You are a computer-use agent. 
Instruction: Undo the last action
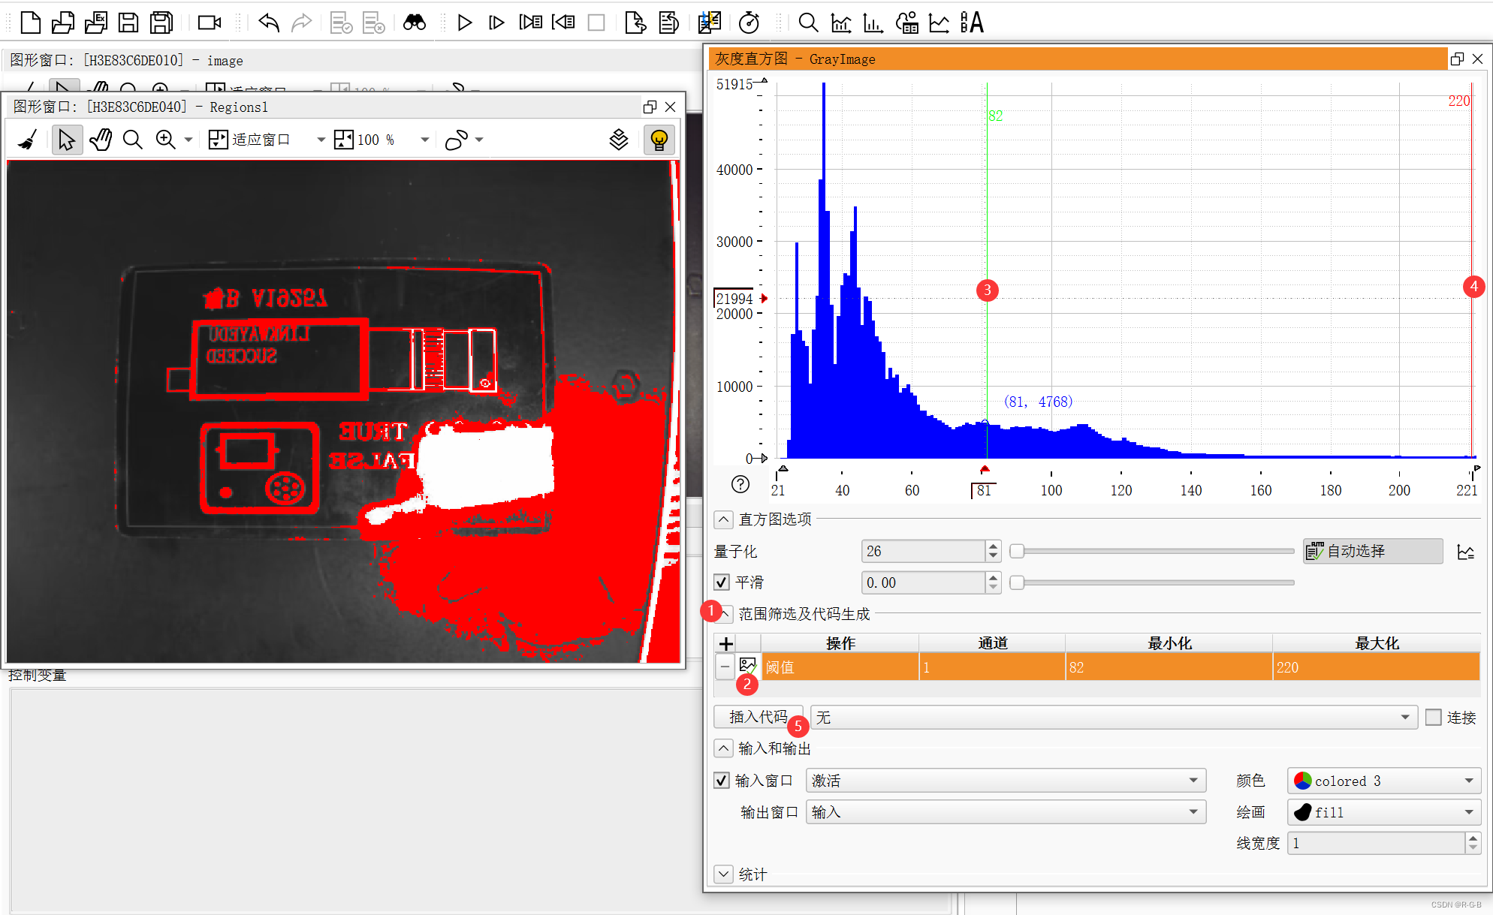tap(269, 23)
